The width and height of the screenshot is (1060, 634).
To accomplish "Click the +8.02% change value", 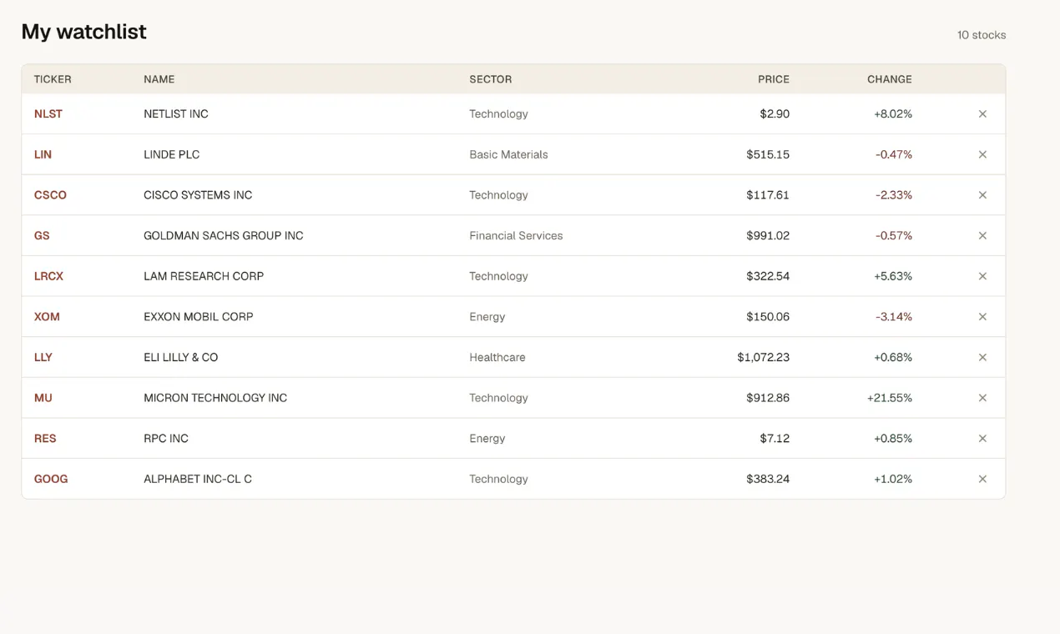I will (x=893, y=113).
